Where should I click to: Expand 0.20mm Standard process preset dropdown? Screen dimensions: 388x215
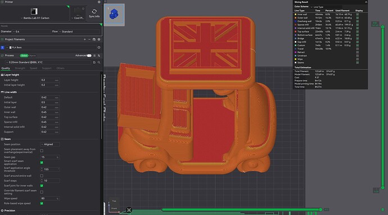point(48,62)
